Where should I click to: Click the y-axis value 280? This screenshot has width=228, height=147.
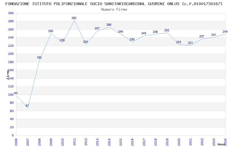click(11, 21)
